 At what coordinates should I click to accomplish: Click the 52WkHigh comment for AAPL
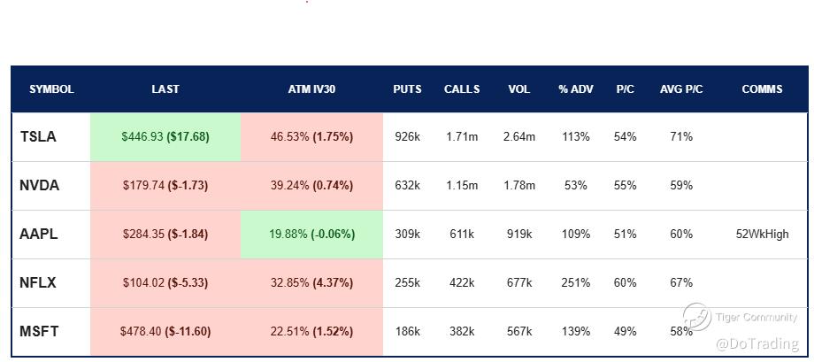(x=762, y=235)
